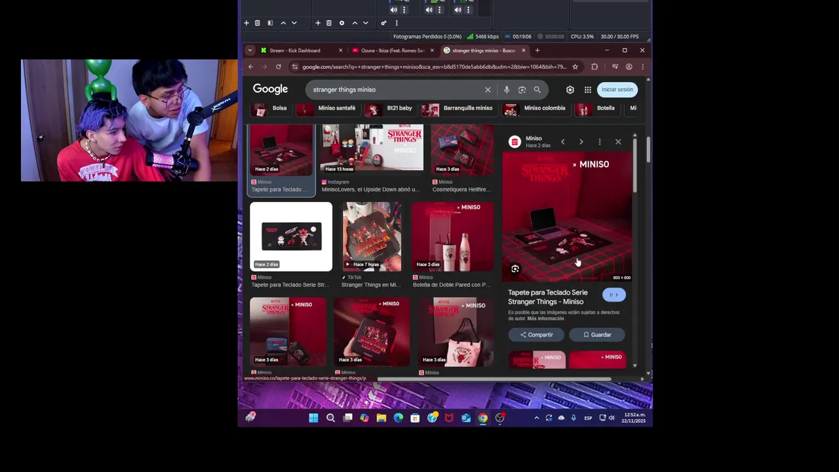This screenshot has width=839, height=472.
Task: Open Google quick settings gear
Action: [570, 90]
